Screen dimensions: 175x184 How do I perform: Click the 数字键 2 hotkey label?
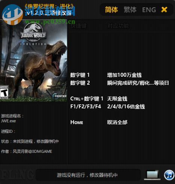[80, 83]
